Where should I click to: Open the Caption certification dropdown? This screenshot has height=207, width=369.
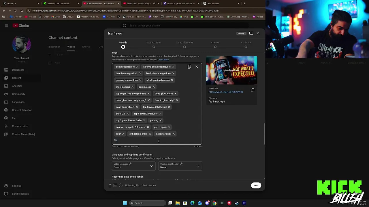[180, 166]
